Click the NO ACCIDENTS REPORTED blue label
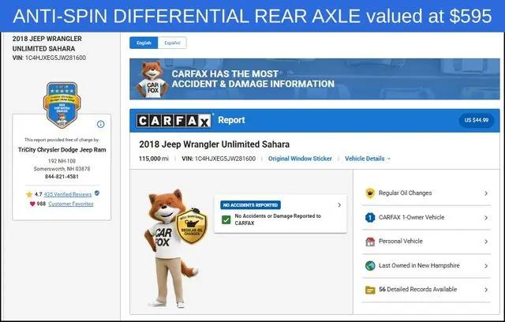505x322 pixels. click(250, 205)
